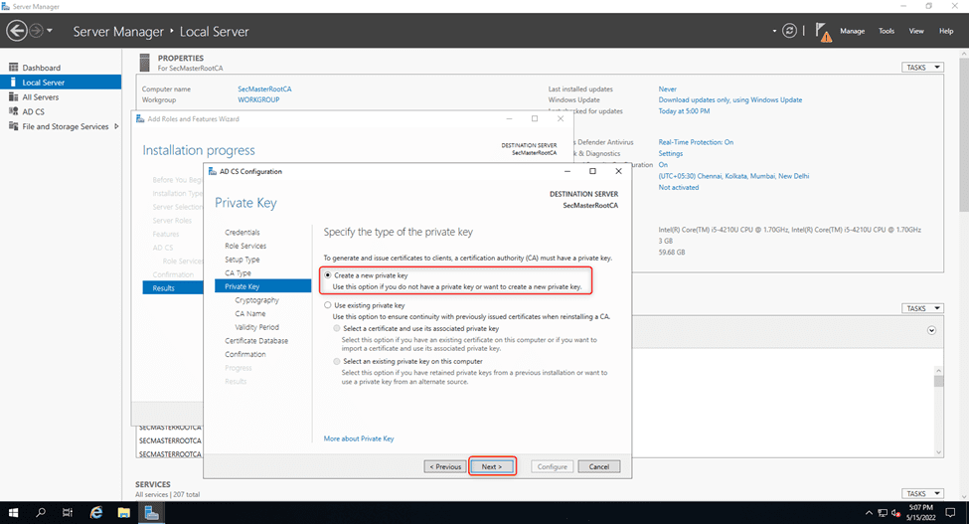Screen dimensions: 969x524
Task: Click the WORKGROUP link
Action: pyautogui.click(x=258, y=99)
